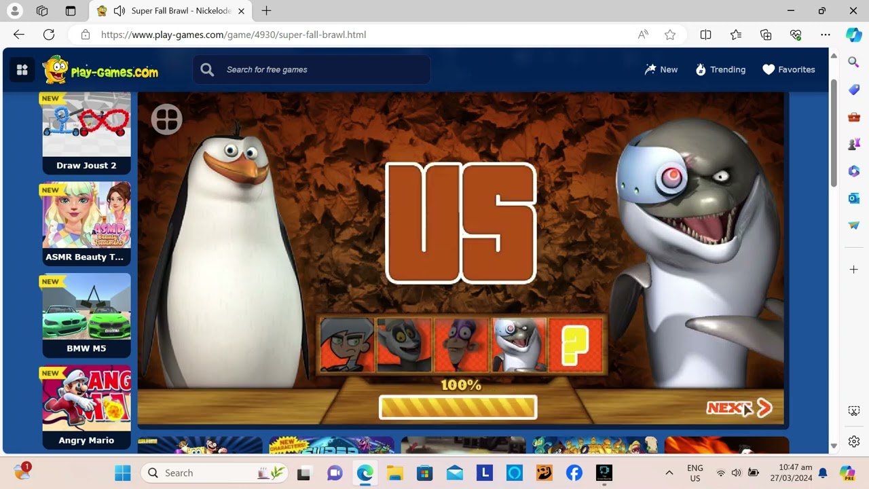Go back with browser back arrow
The image size is (869, 489).
click(x=19, y=35)
